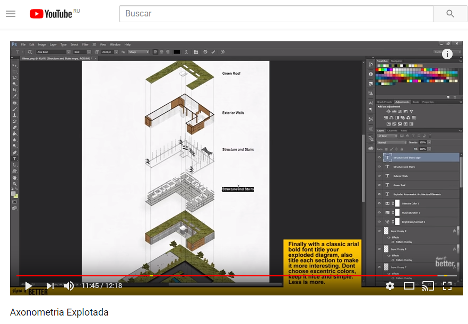Open the Bold font style dropdown
Viewport: 468px width, 324px height.
(x=89, y=52)
